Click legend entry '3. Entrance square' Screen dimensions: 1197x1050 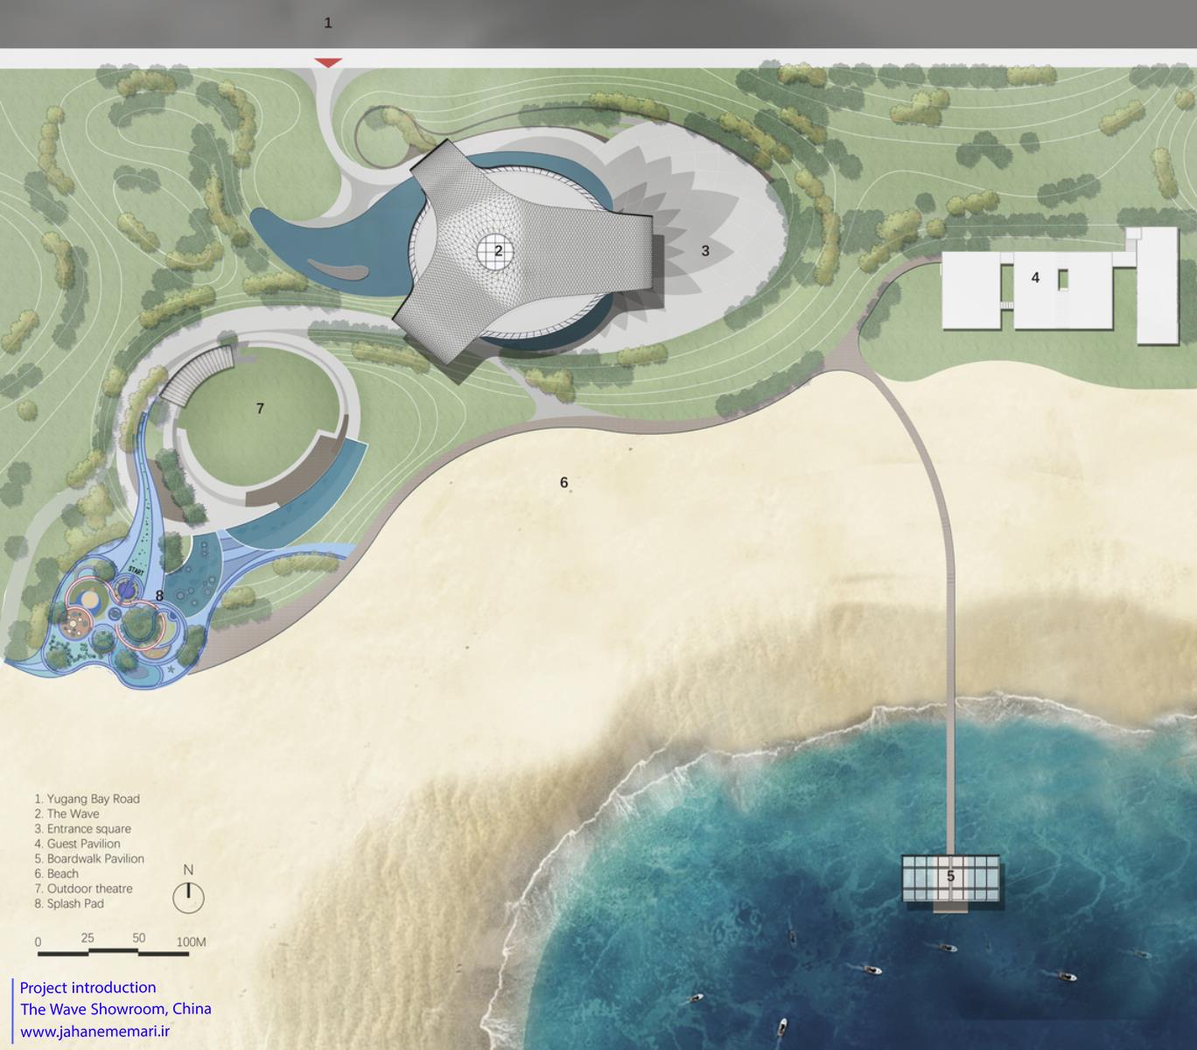pos(82,829)
